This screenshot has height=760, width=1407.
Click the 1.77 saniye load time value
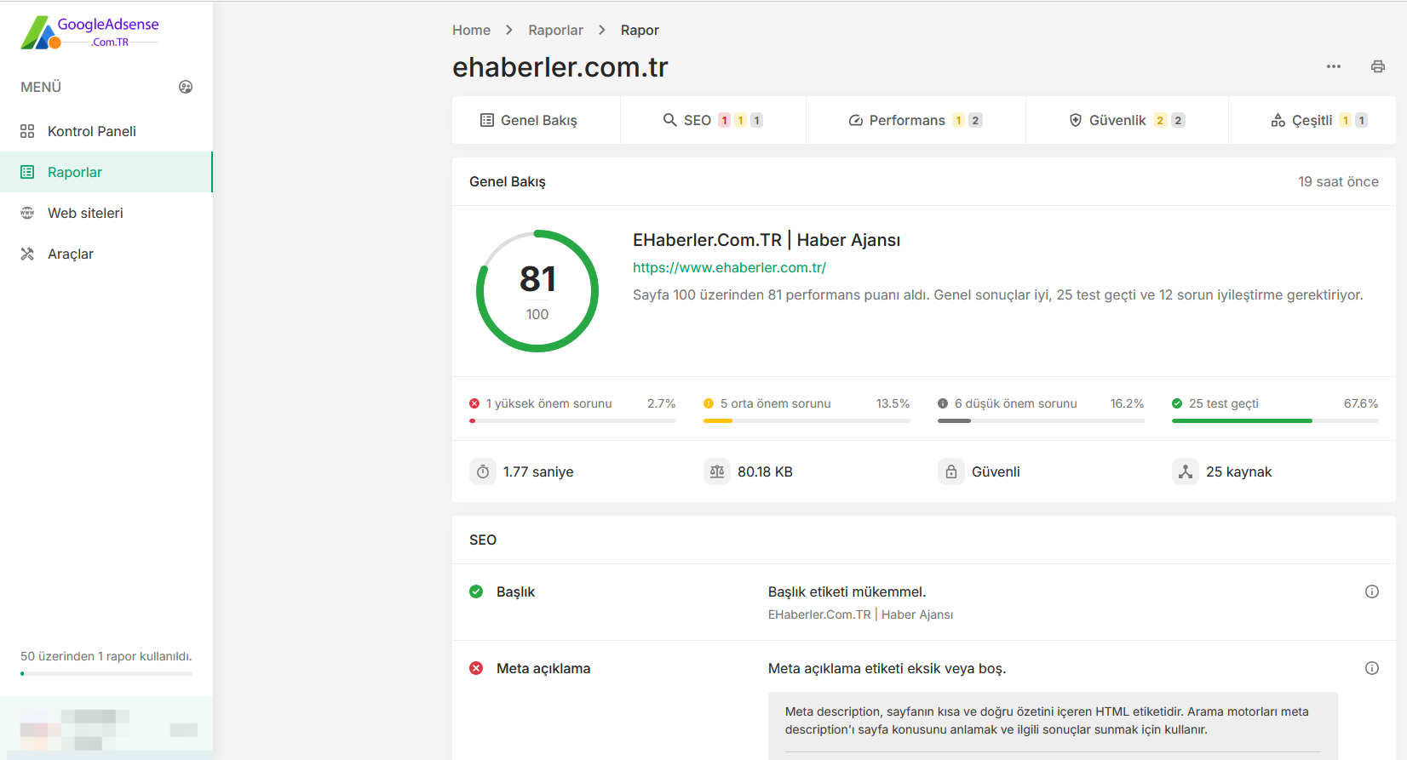click(538, 471)
